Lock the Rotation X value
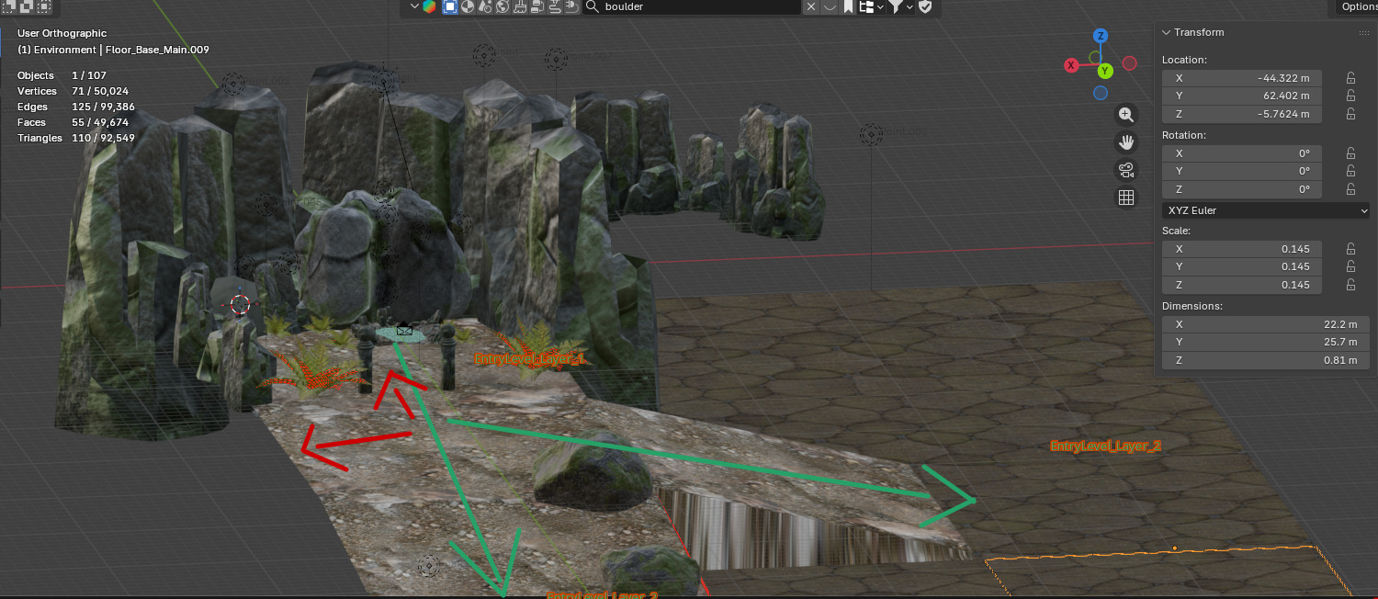The height and width of the screenshot is (599, 1378). (1351, 153)
